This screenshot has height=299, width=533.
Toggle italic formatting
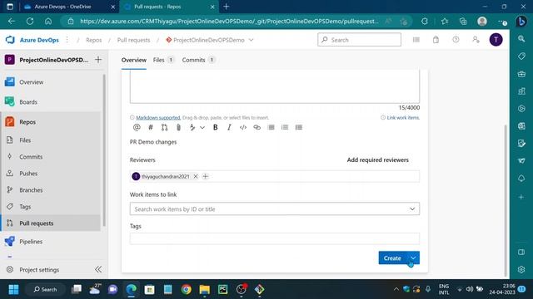click(x=229, y=127)
